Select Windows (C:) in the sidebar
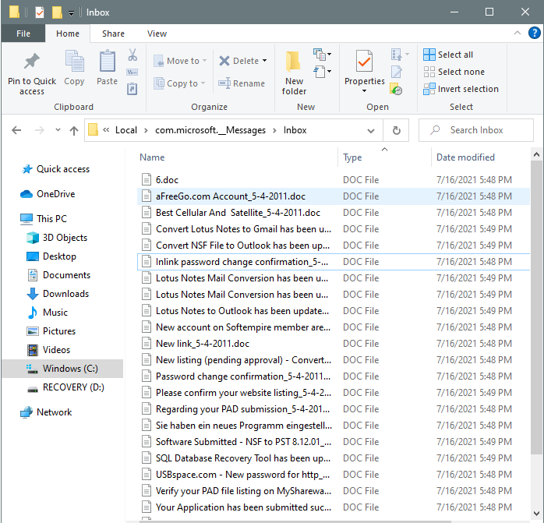The width and height of the screenshot is (544, 523). 63,369
